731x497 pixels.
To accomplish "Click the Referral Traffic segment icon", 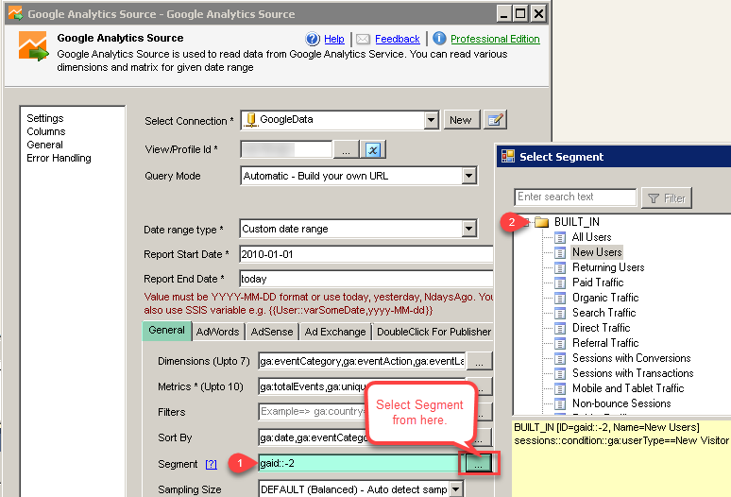I will pos(560,344).
